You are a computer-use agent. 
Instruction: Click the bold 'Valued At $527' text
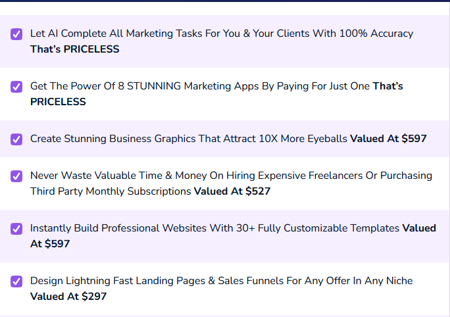(x=232, y=191)
